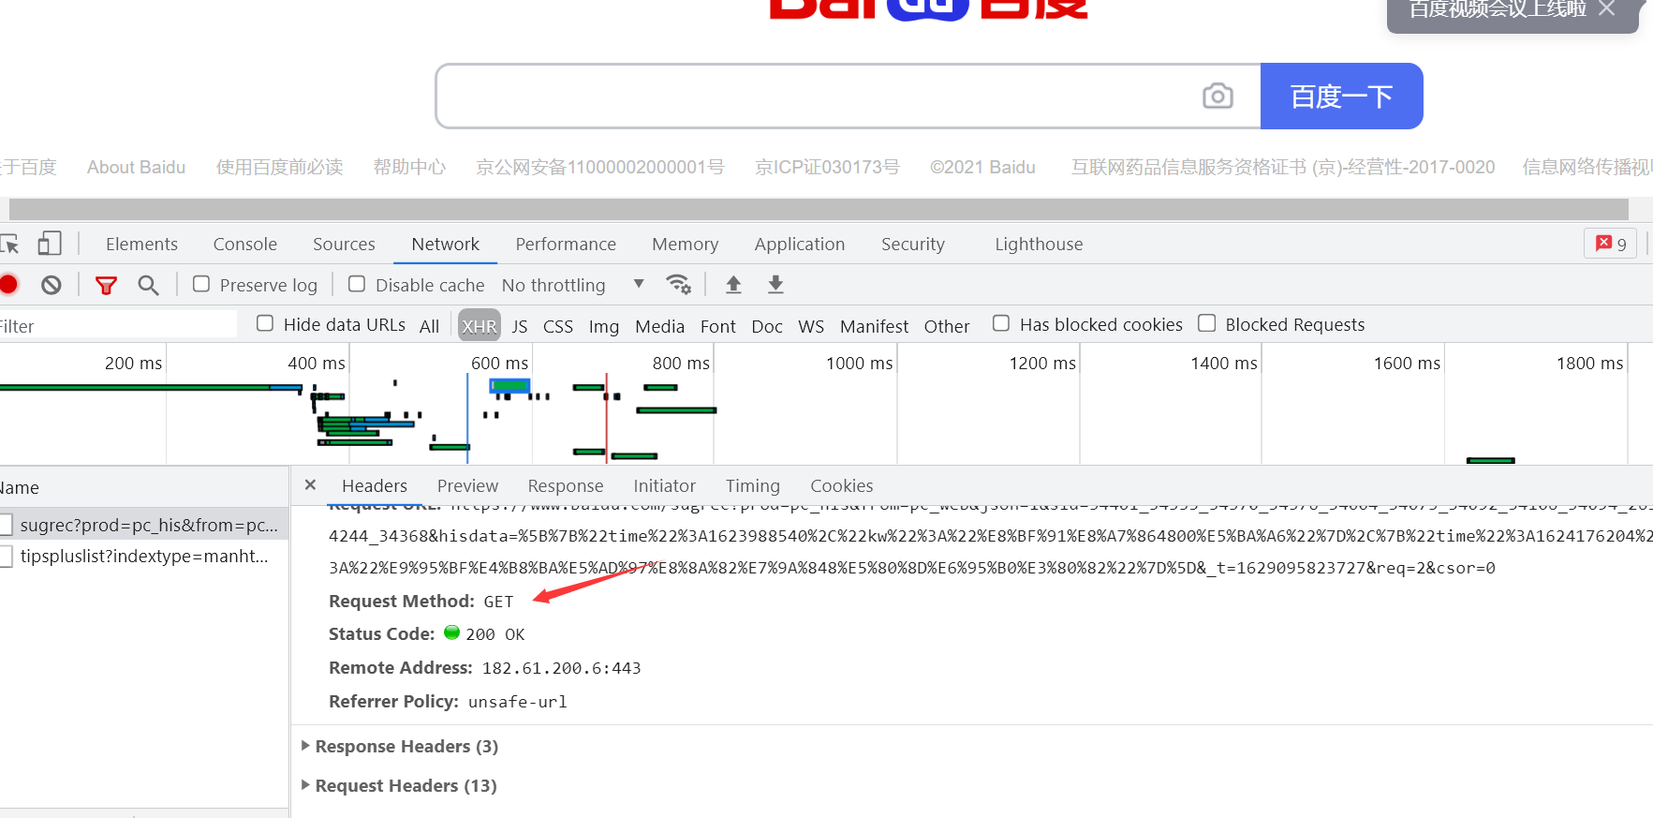The image size is (1653, 818).
Task: Filter requests by Font type
Action: (718, 326)
